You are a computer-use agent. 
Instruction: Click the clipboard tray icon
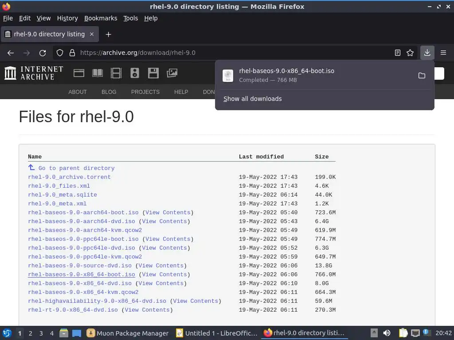click(403, 333)
